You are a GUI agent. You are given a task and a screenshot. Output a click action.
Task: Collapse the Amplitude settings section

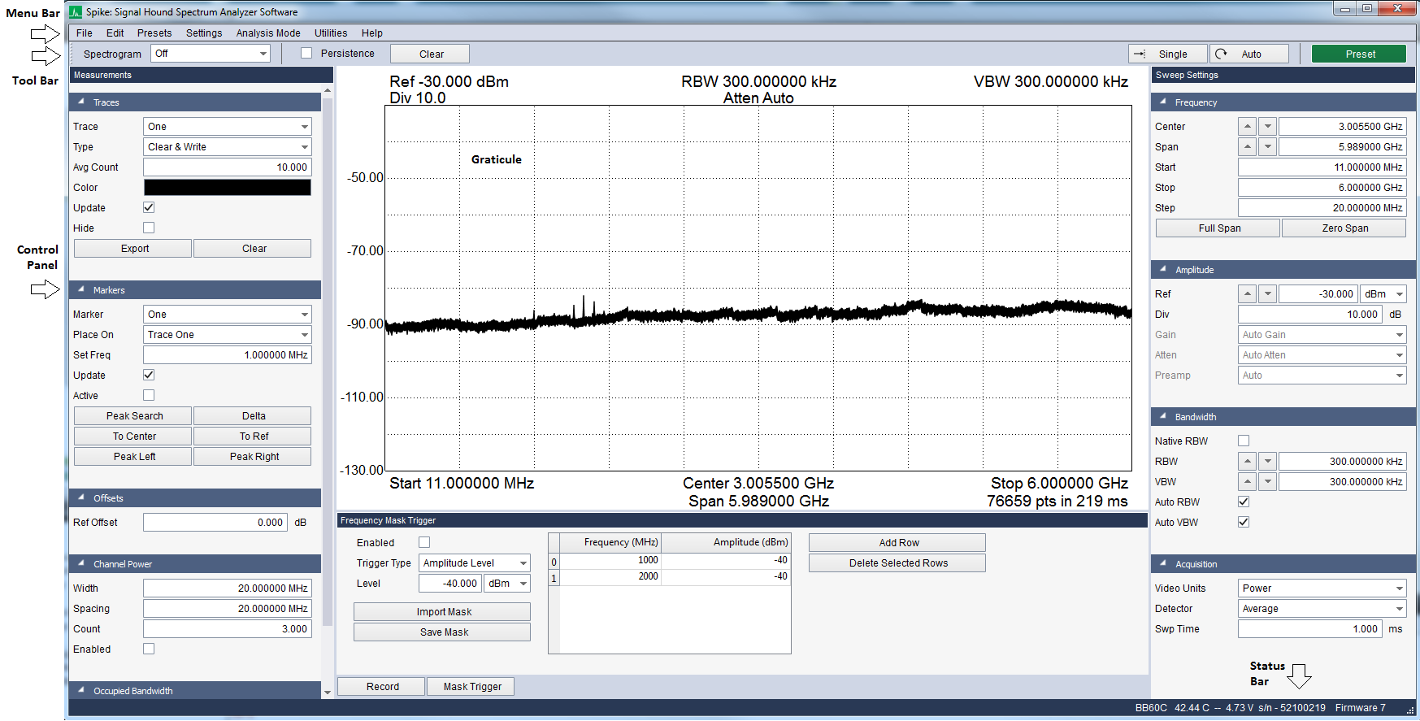(x=1163, y=270)
